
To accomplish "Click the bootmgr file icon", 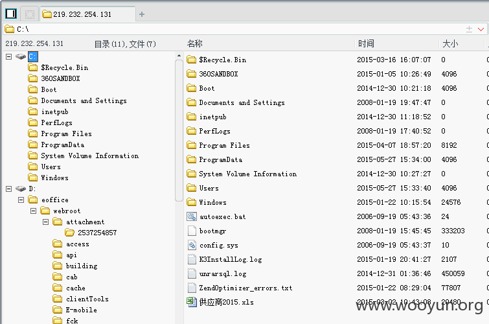I will (x=192, y=231).
